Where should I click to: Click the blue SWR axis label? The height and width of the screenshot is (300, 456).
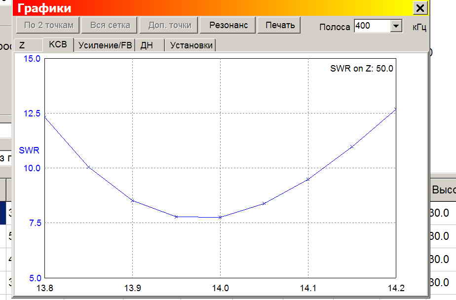click(x=29, y=150)
